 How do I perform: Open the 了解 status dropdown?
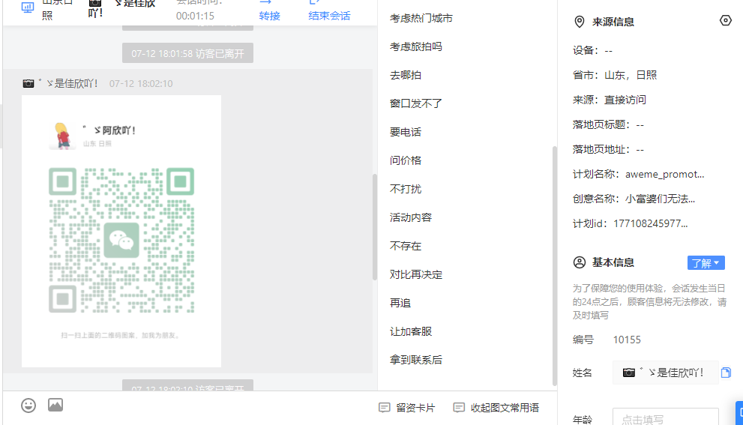point(706,263)
